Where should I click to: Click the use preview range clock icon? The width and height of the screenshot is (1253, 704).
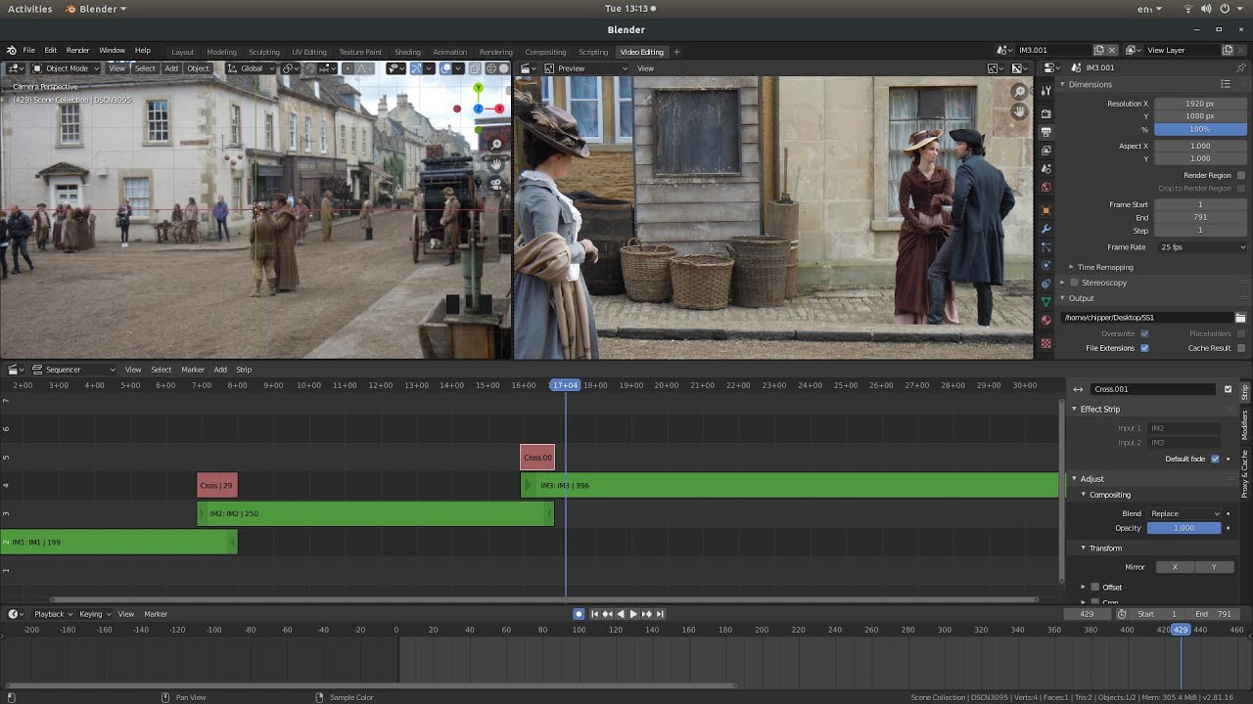click(1122, 614)
